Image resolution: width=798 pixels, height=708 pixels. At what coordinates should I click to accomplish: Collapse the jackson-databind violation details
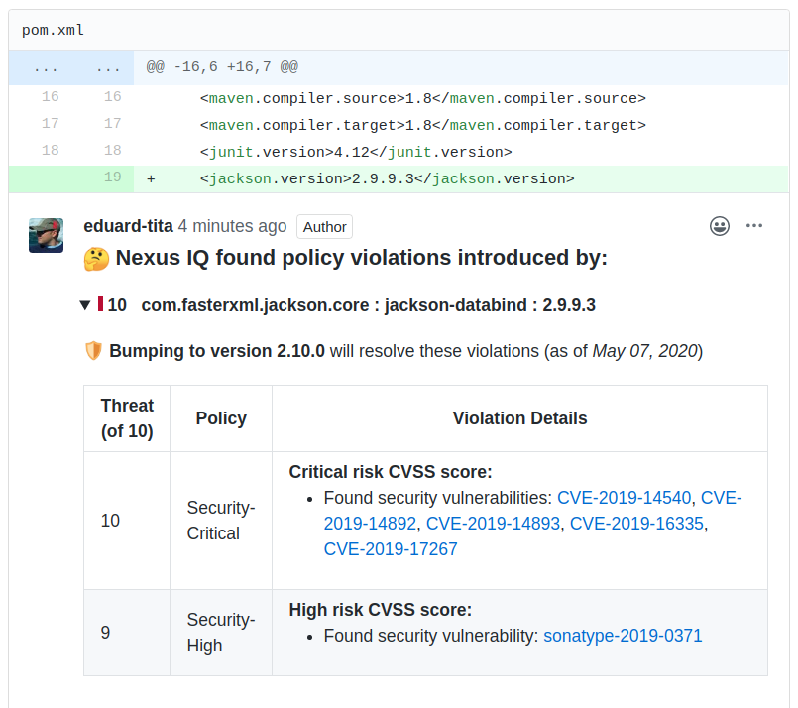coord(85,305)
